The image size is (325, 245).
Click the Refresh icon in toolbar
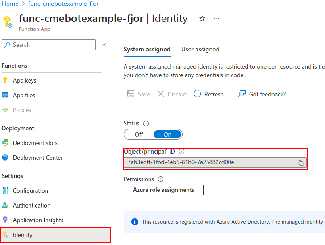coord(197,94)
